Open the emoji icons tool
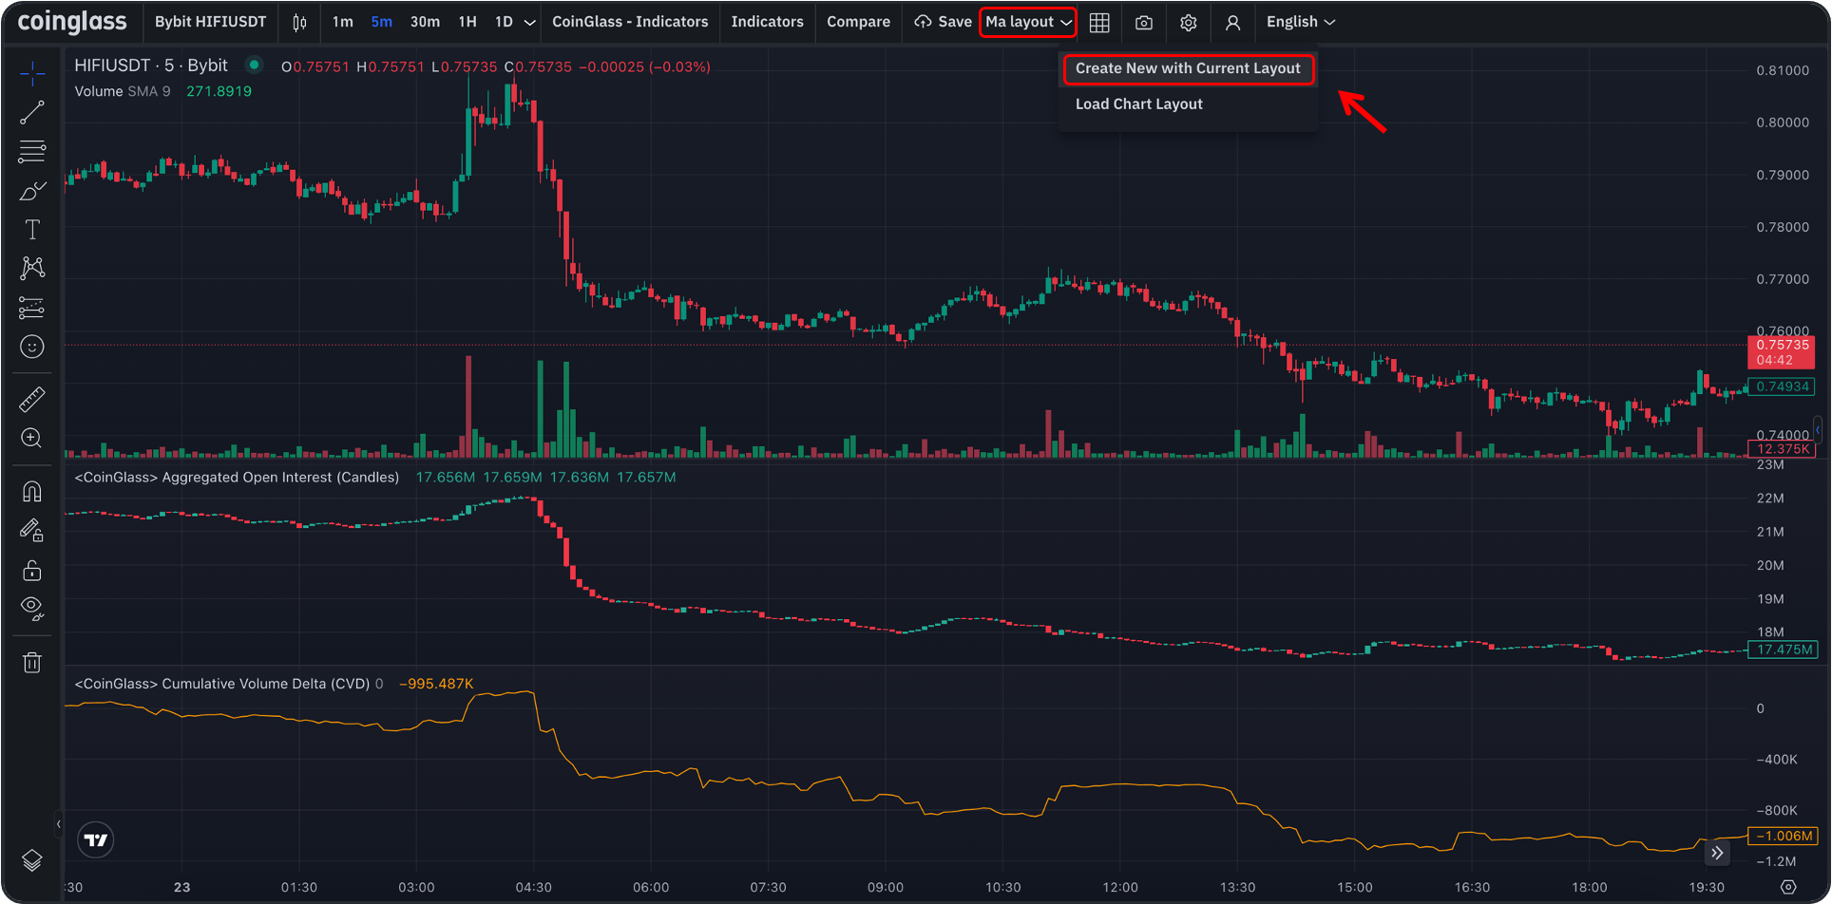The image size is (1832, 904). coord(32,347)
